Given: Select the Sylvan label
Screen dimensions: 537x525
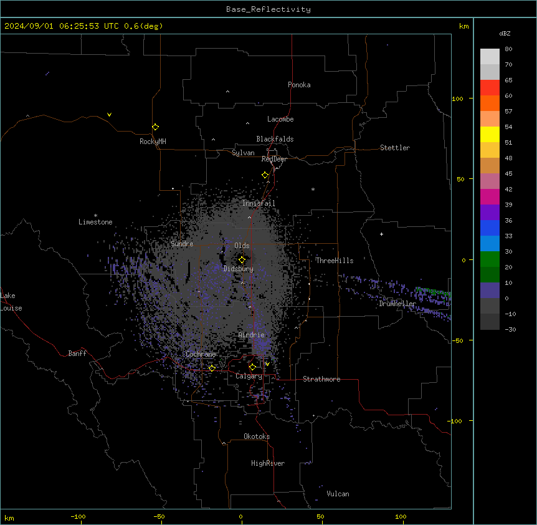Looking at the screenshot, I should [x=243, y=153].
